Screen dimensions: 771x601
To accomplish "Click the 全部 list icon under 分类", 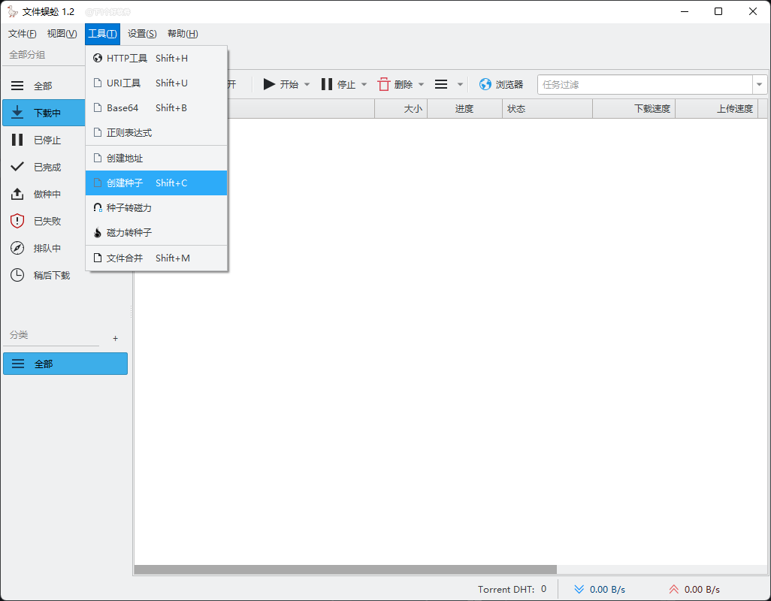I will coord(18,364).
